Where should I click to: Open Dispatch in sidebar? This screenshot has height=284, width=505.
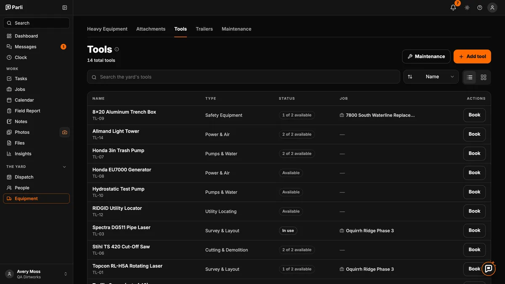pos(37,177)
